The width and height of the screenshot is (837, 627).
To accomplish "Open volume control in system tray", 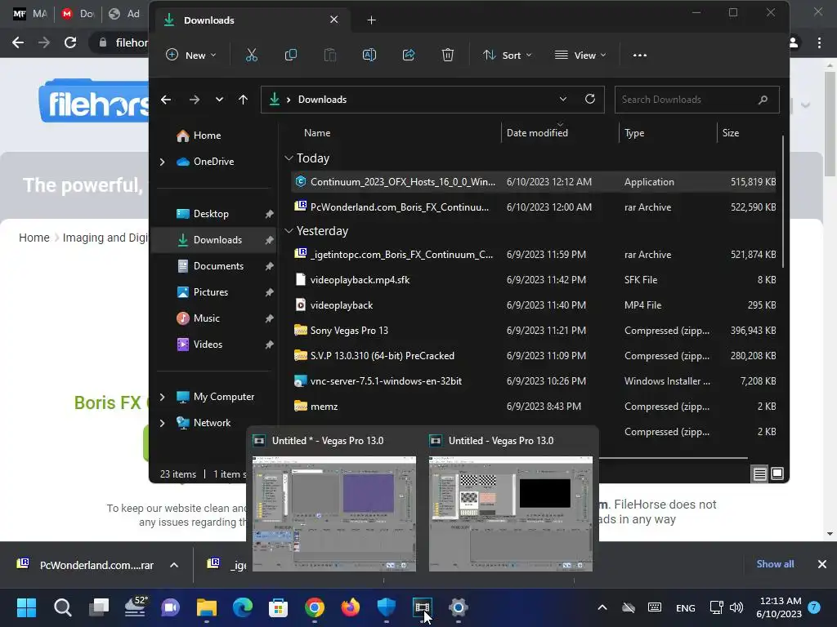I will [736, 607].
